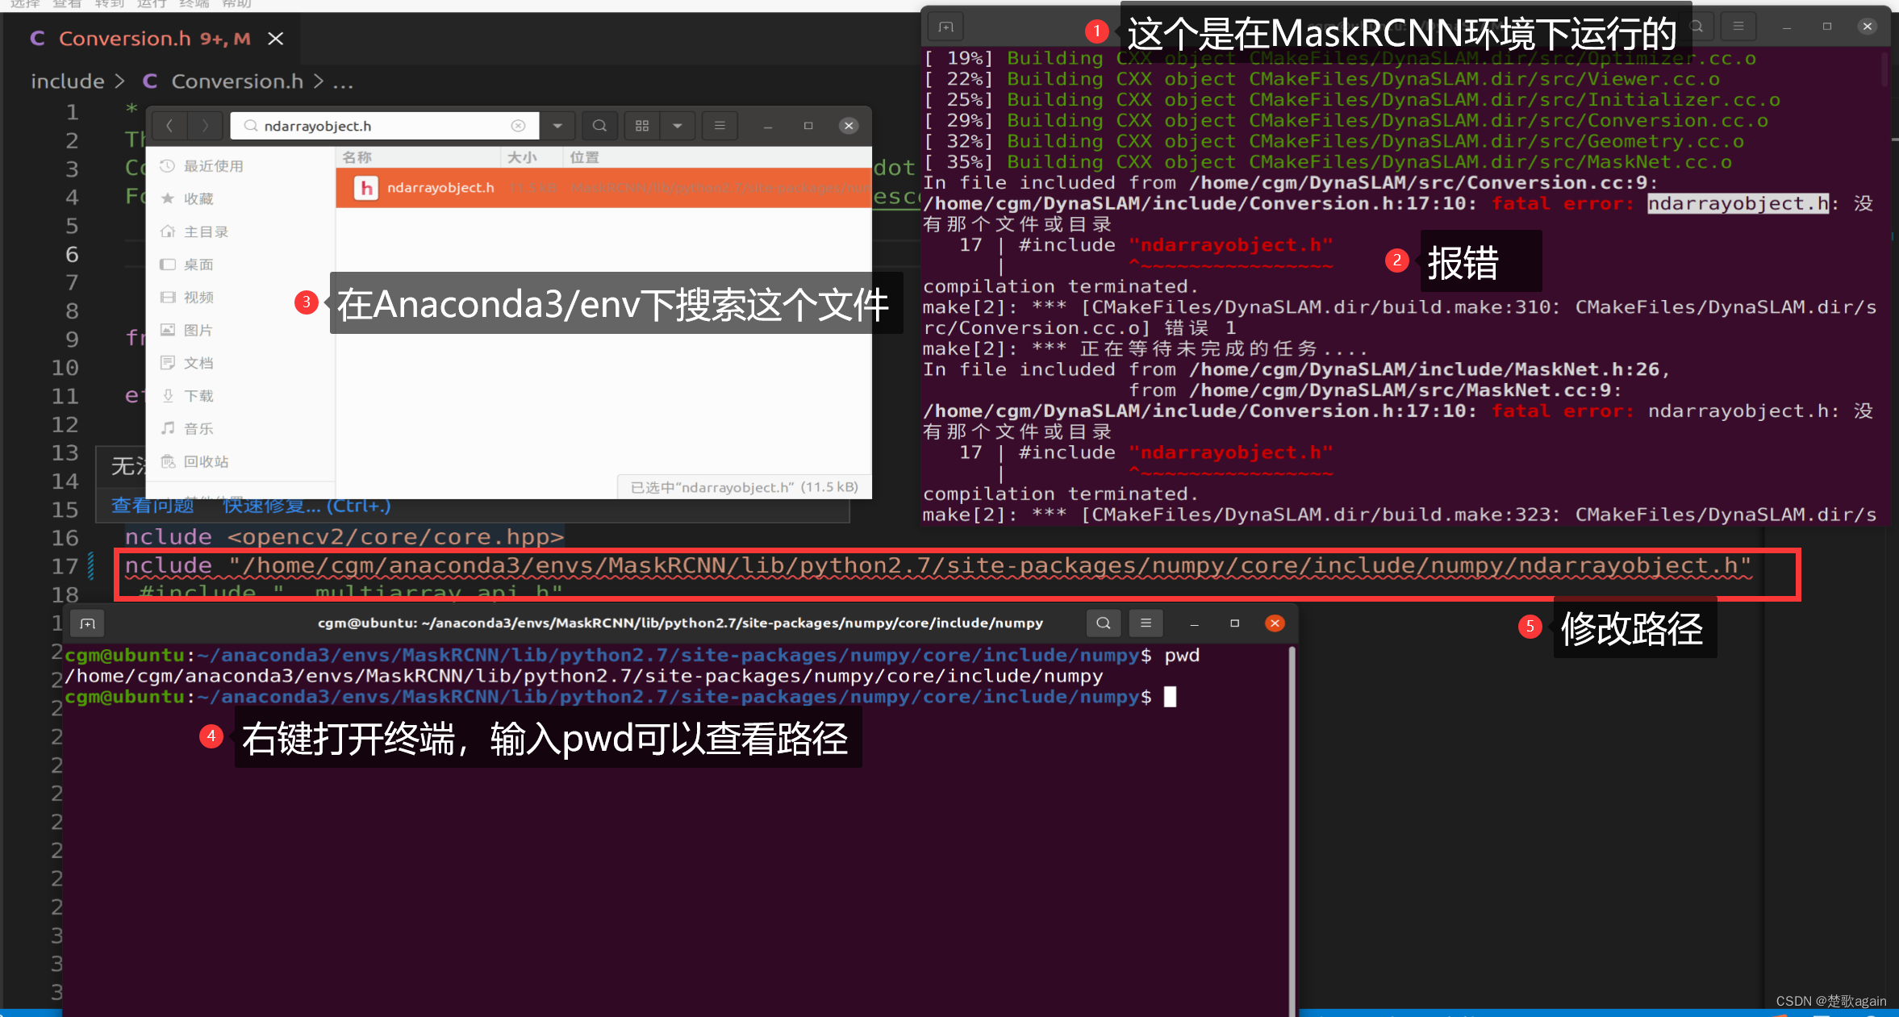Open the file manager hamburger menu

pos(720,126)
